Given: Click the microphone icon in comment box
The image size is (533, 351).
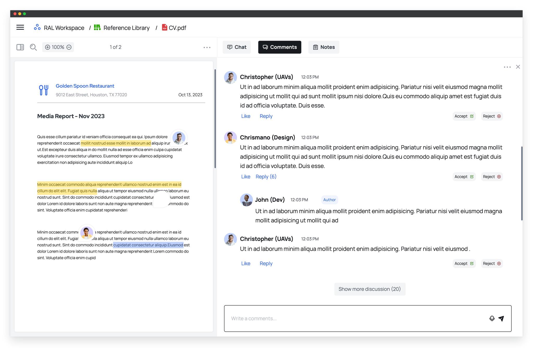Looking at the screenshot, I should (492, 318).
